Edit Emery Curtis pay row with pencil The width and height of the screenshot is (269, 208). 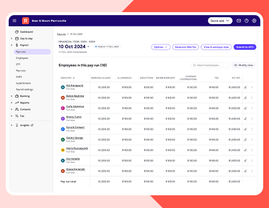(x=245, y=118)
